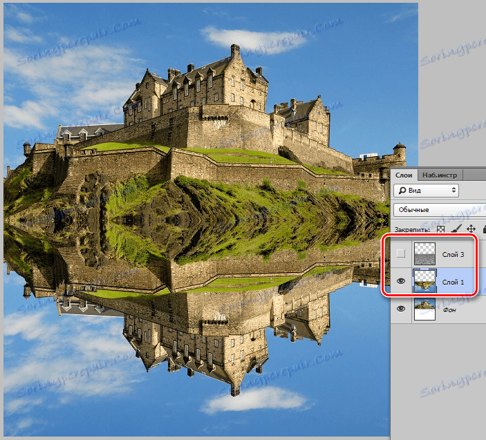Open the Наб.инстр tab
The image size is (486, 440).
coord(440,175)
